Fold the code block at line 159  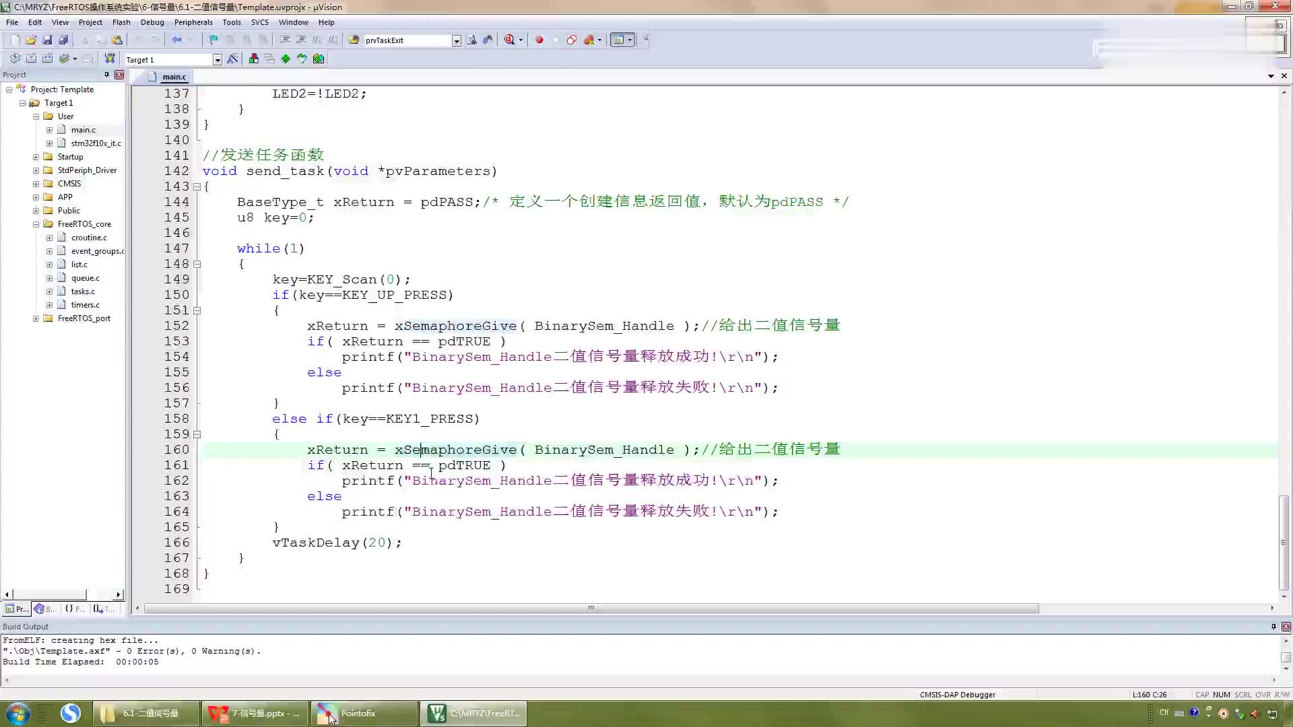click(x=197, y=434)
